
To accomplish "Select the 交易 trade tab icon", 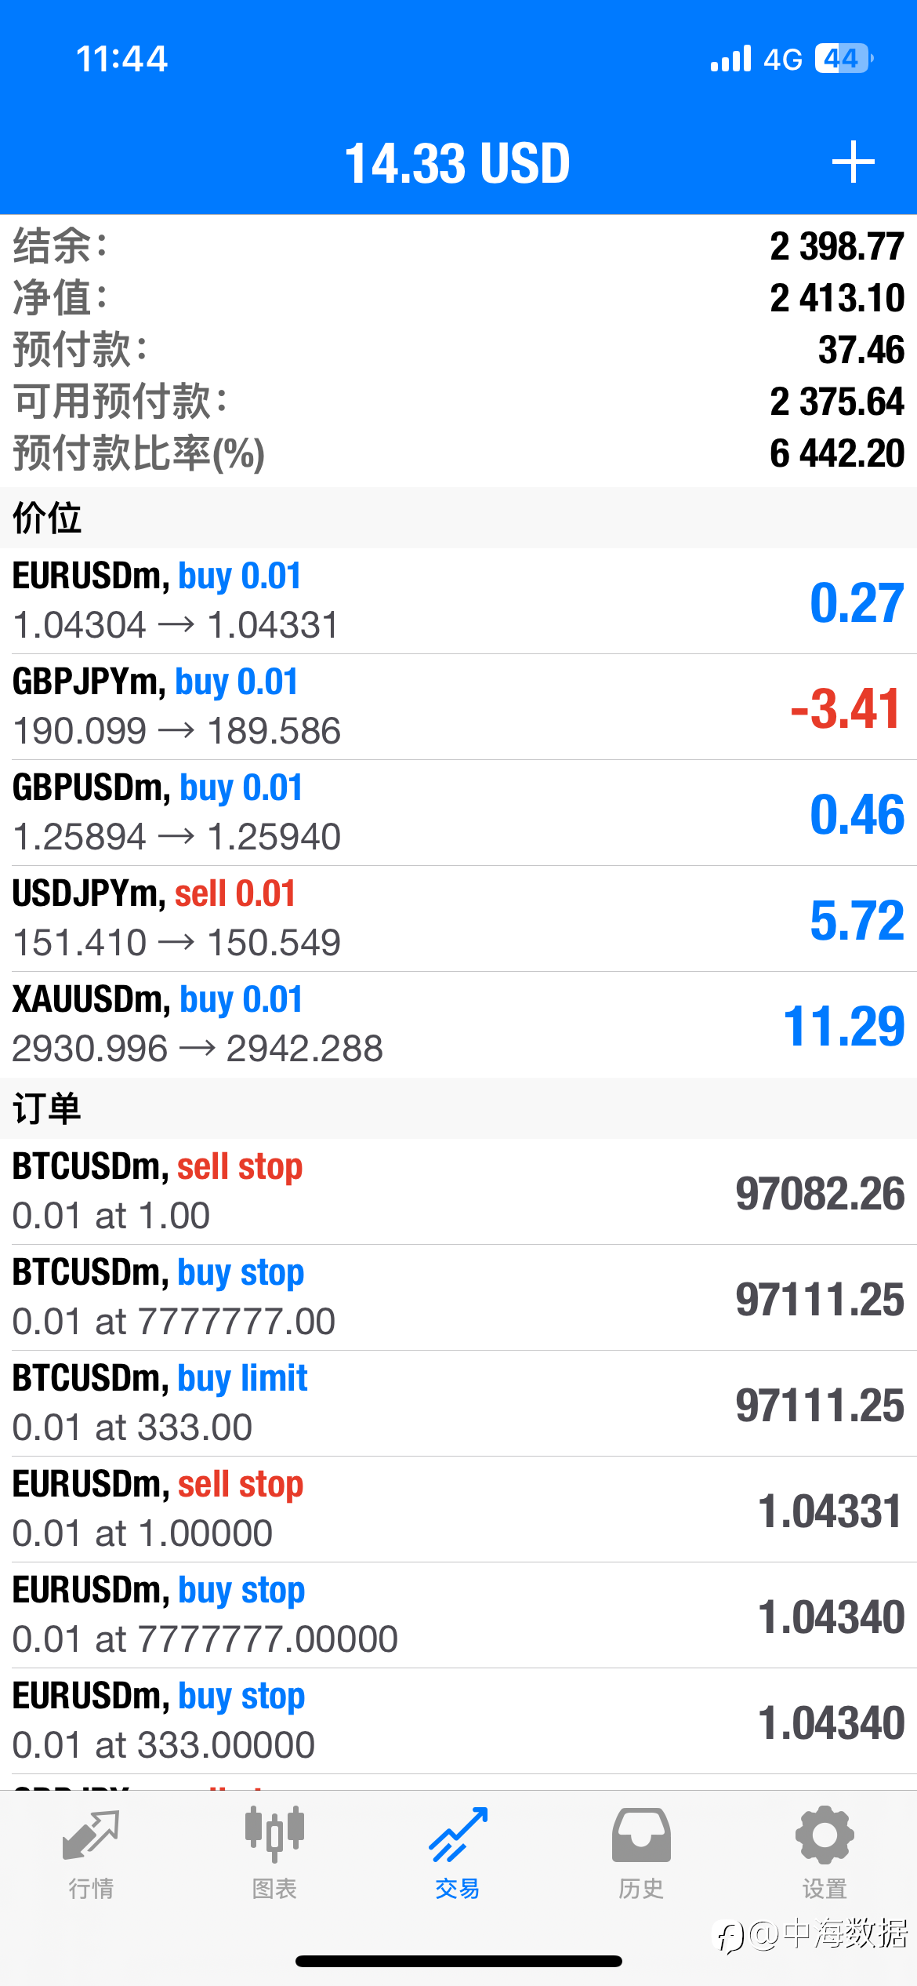I will [458, 1834].
